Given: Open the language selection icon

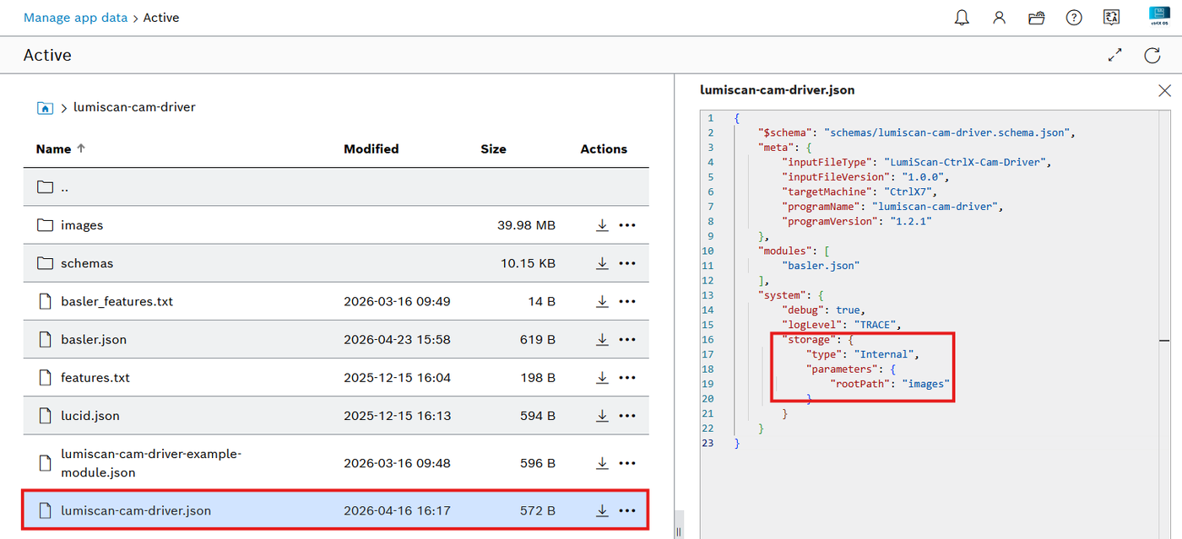Looking at the screenshot, I should (x=1111, y=18).
